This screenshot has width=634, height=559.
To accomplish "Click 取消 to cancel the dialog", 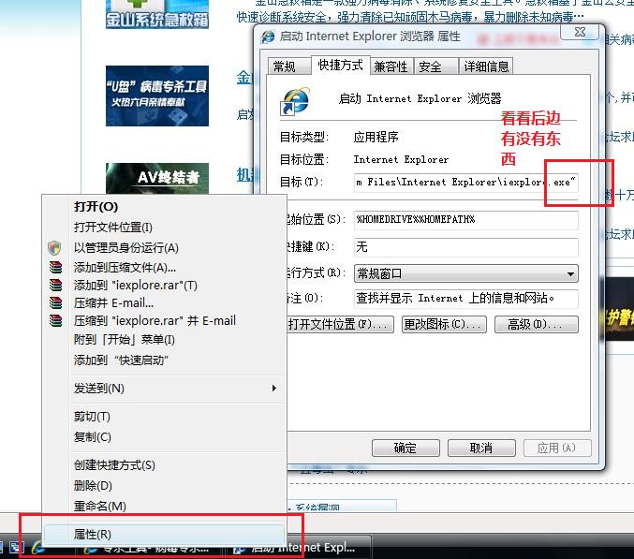I will (x=481, y=448).
